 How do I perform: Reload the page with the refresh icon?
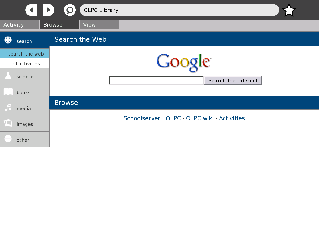tap(70, 10)
